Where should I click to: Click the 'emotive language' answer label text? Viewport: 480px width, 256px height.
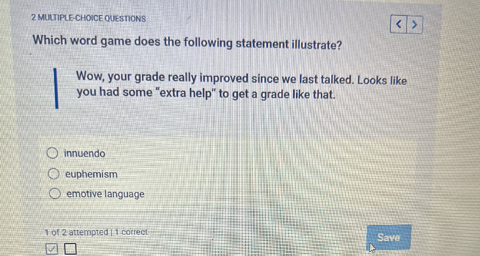coord(105,194)
